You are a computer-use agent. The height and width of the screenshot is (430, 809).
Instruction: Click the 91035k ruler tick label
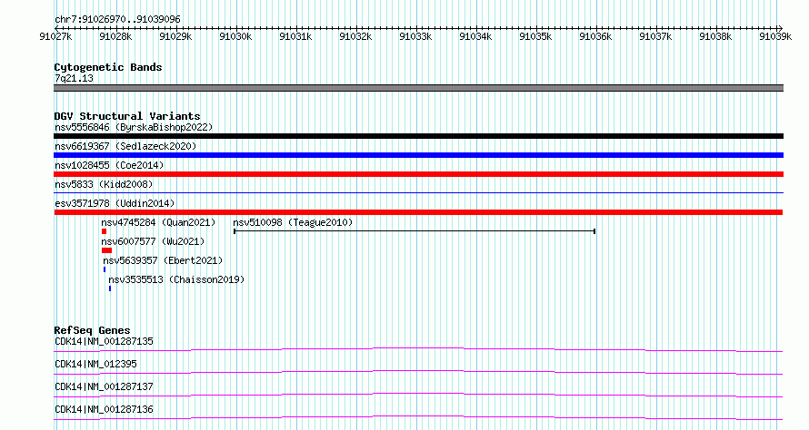point(535,36)
